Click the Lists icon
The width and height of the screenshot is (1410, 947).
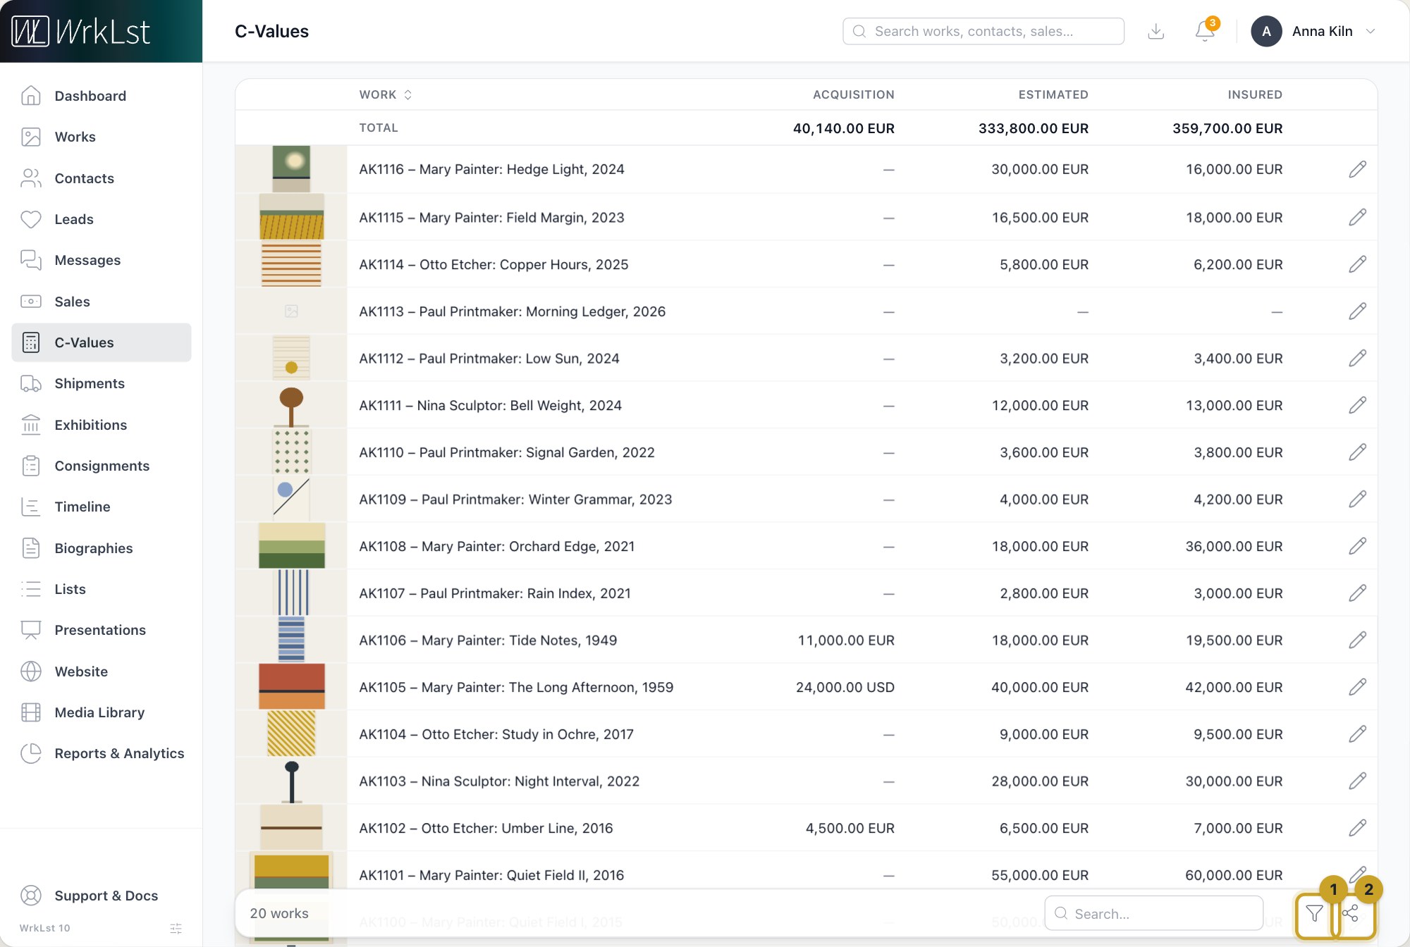click(x=31, y=589)
